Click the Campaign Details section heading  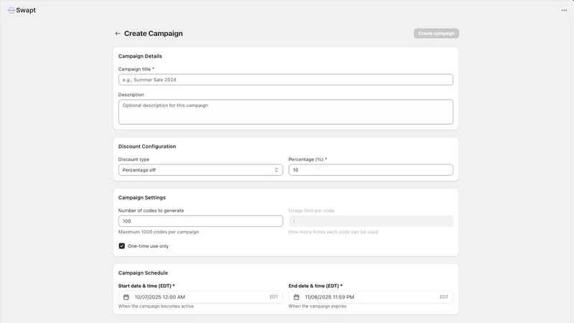140,56
